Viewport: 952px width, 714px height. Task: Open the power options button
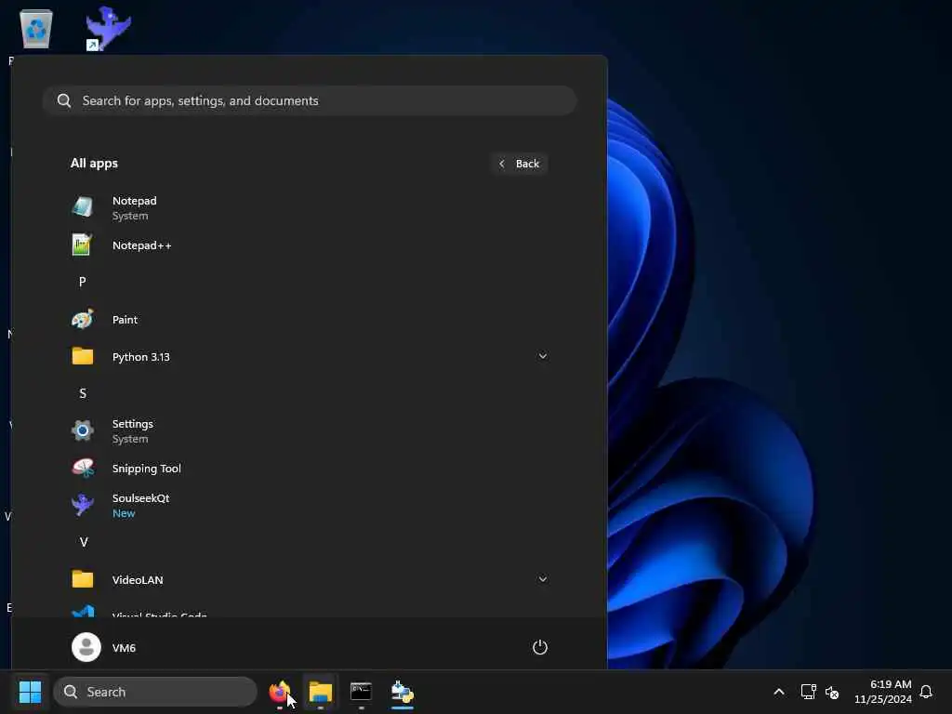click(540, 647)
